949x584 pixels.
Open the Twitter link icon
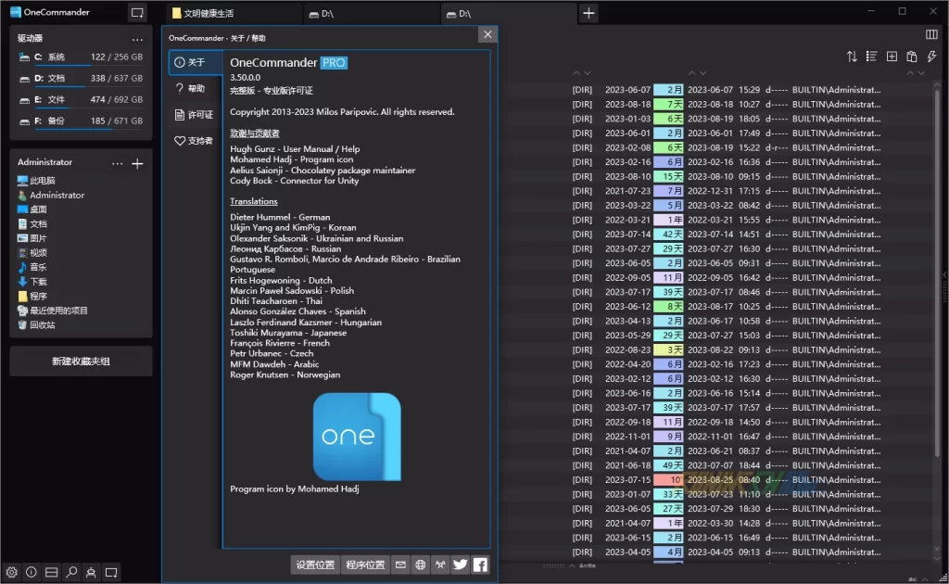pyautogui.click(x=460, y=565)
